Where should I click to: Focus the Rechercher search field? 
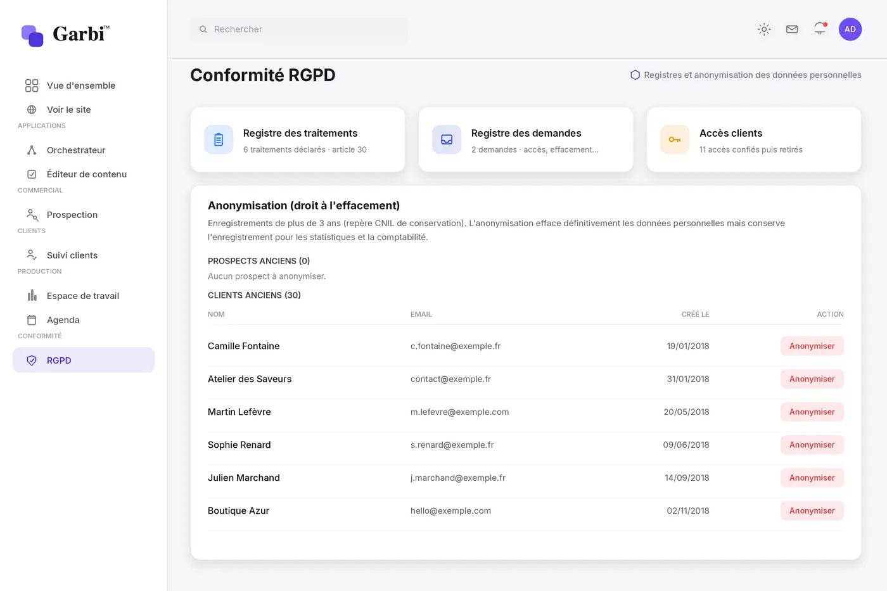point(299,29)
